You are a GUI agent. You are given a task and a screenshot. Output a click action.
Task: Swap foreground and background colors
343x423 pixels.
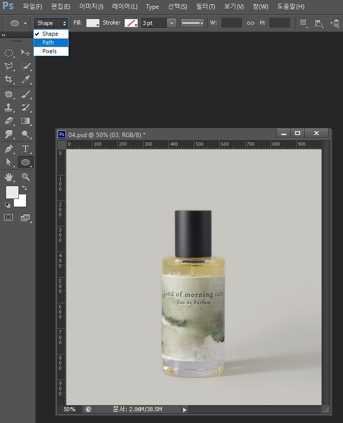24,188
